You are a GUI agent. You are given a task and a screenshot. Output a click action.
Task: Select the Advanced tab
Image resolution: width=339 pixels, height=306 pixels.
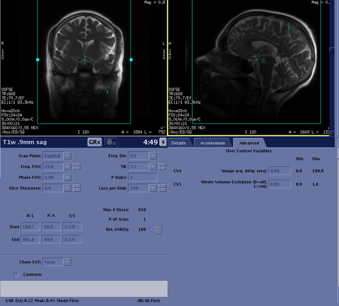(249, 143)
